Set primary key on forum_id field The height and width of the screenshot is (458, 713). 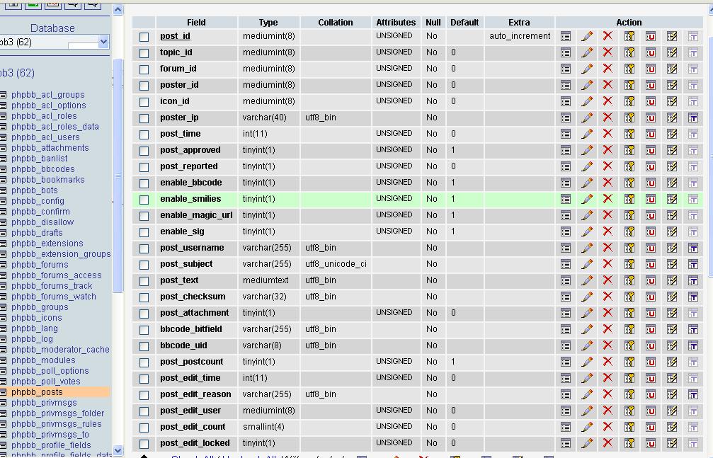pyautogui.click(x=629, y=69)
